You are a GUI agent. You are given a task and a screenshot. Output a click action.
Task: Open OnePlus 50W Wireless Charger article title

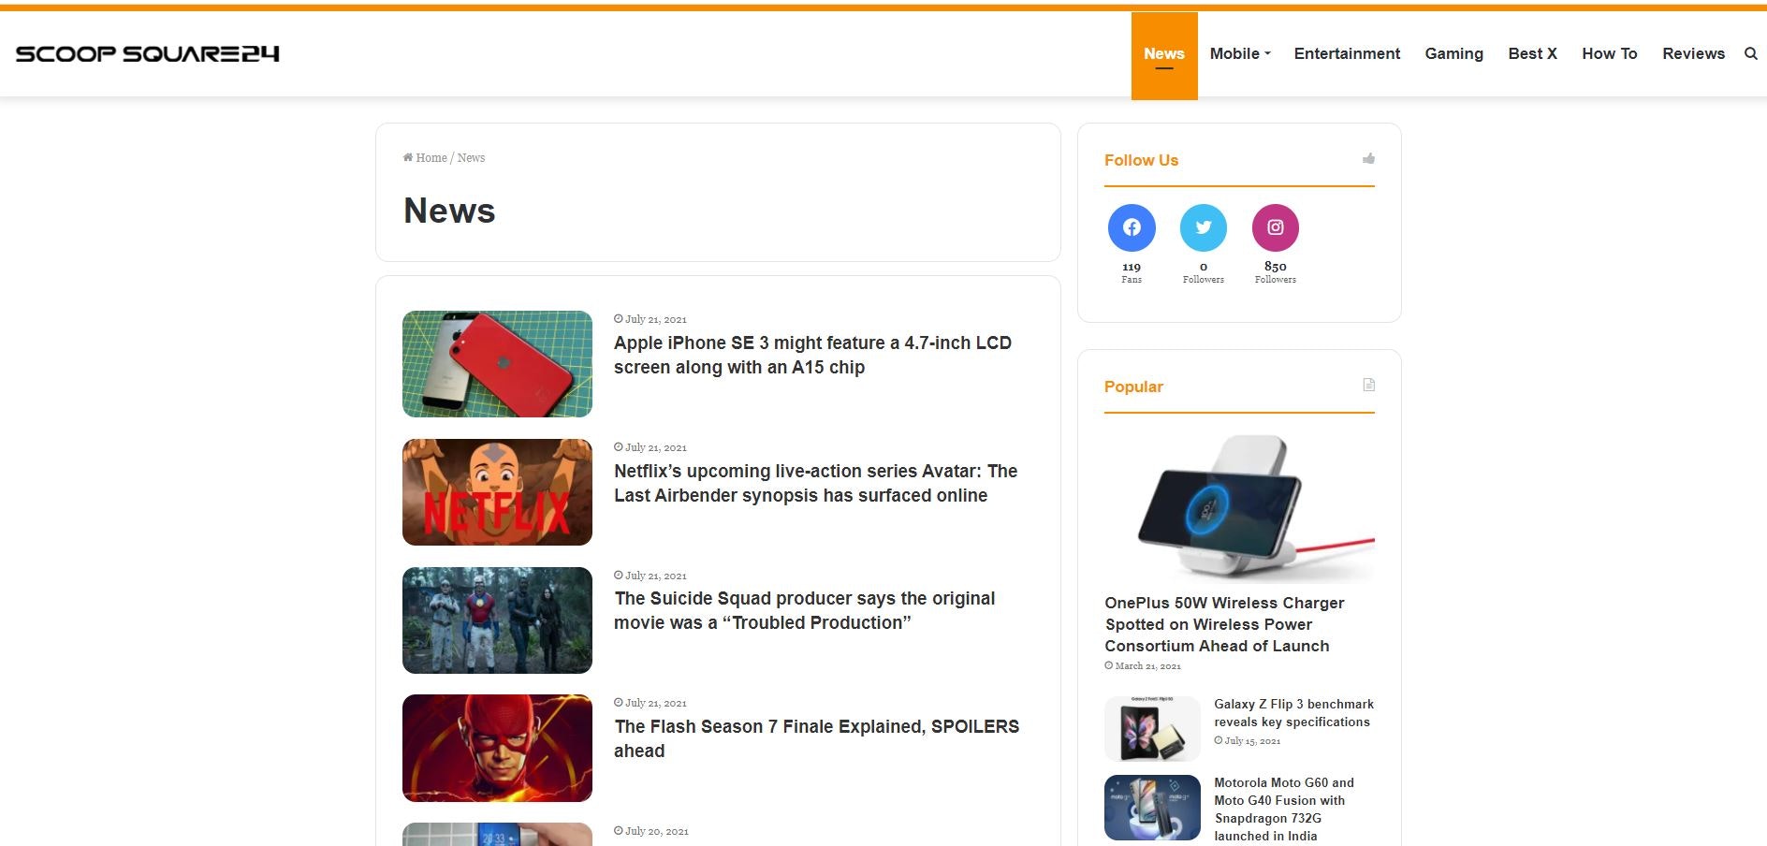(1224, 624)
